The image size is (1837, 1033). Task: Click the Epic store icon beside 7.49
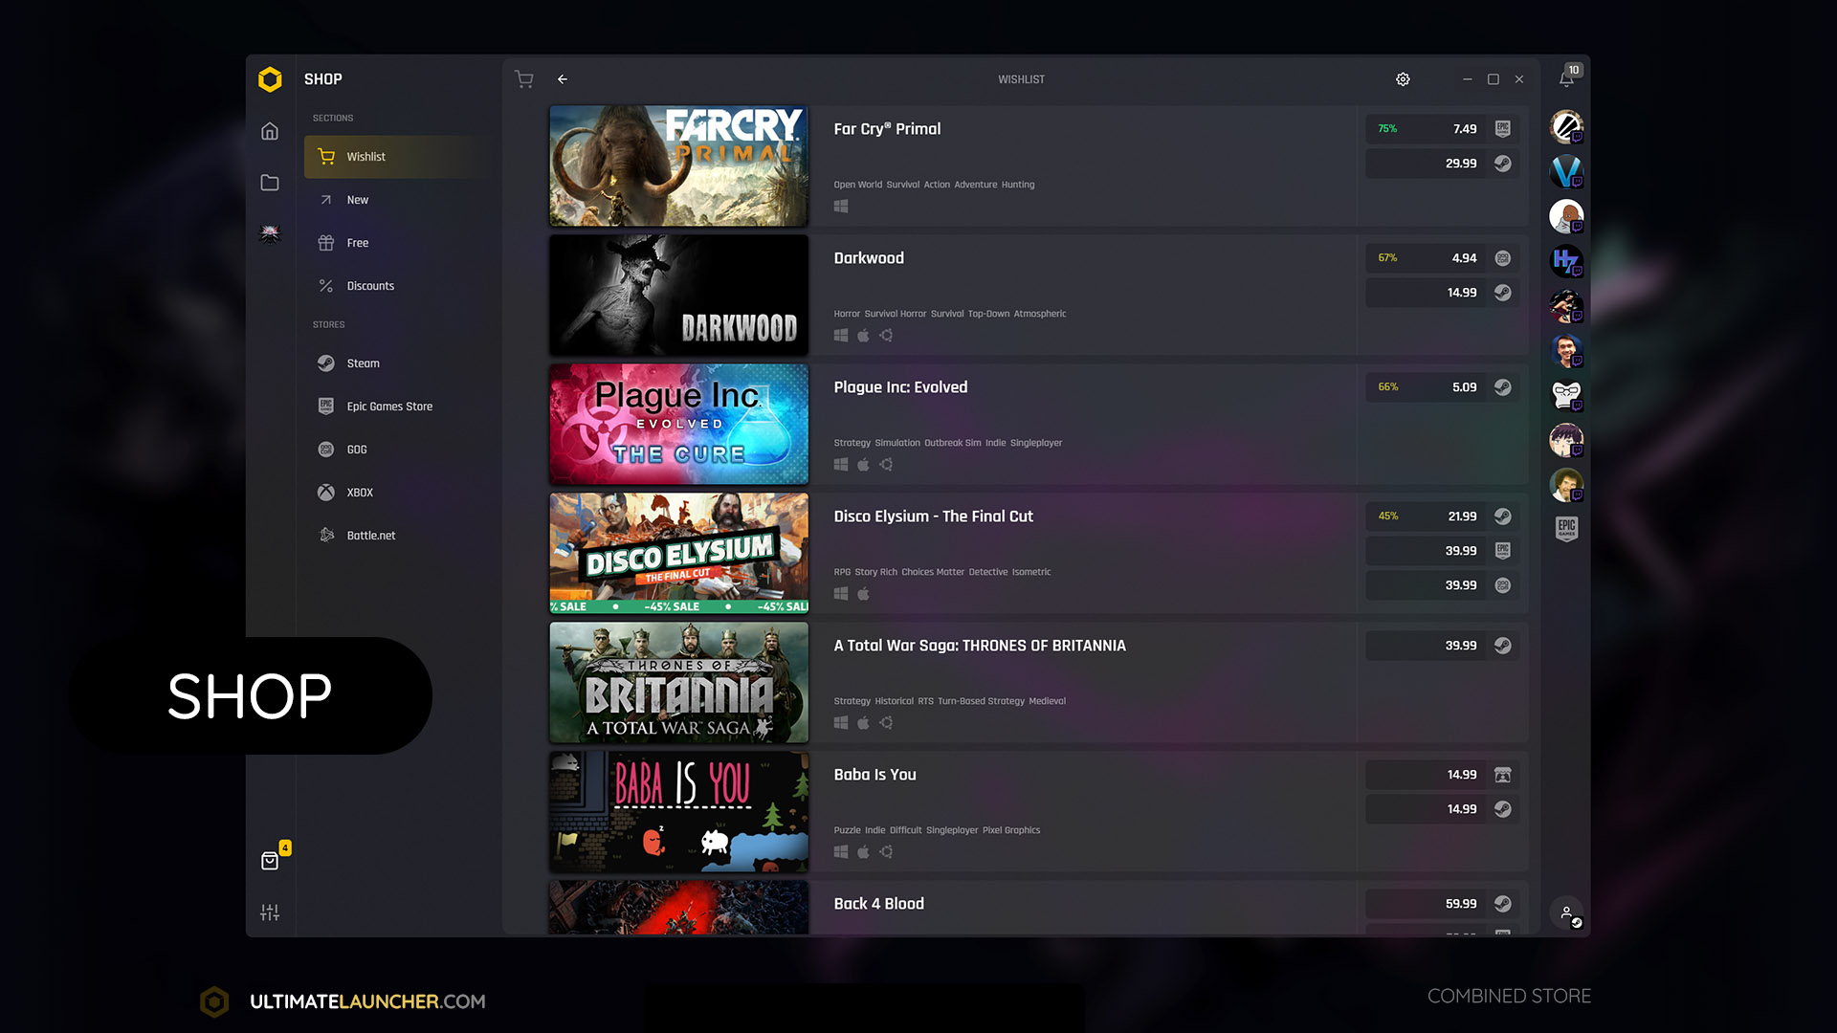(x=1503, y=129)
